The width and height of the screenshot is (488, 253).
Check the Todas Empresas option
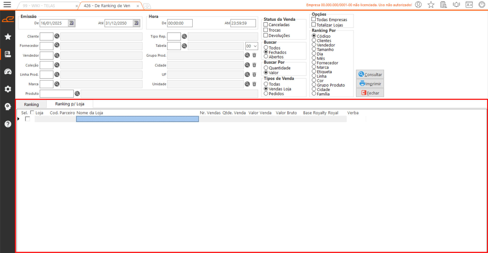(x=314, y=19)
